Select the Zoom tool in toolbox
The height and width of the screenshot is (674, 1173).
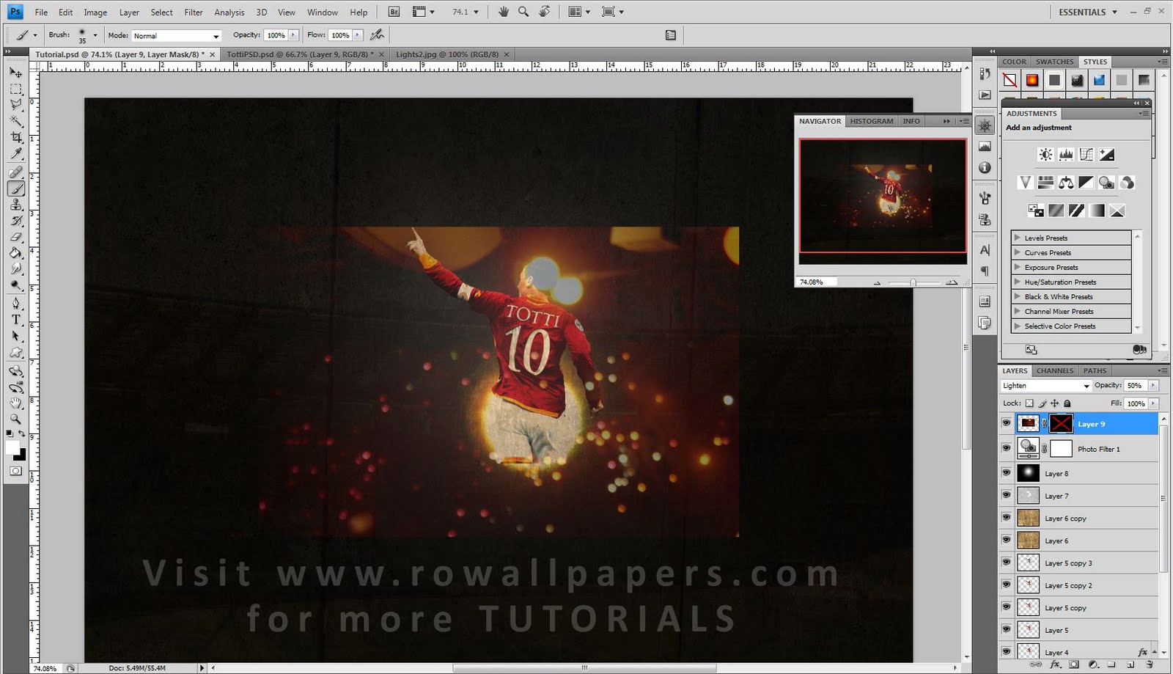point(15,419)
